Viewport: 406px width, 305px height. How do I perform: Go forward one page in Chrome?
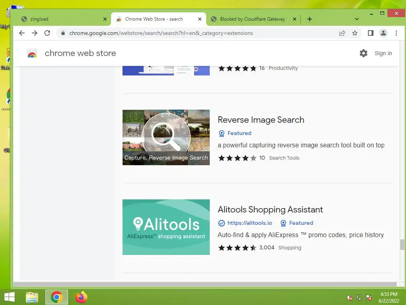(34, 33)
